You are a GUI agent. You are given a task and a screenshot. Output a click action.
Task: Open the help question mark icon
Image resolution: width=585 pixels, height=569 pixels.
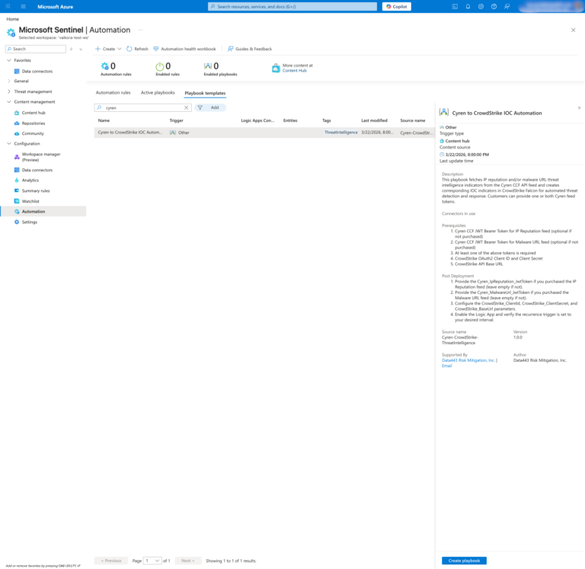(x=494, y=6)
